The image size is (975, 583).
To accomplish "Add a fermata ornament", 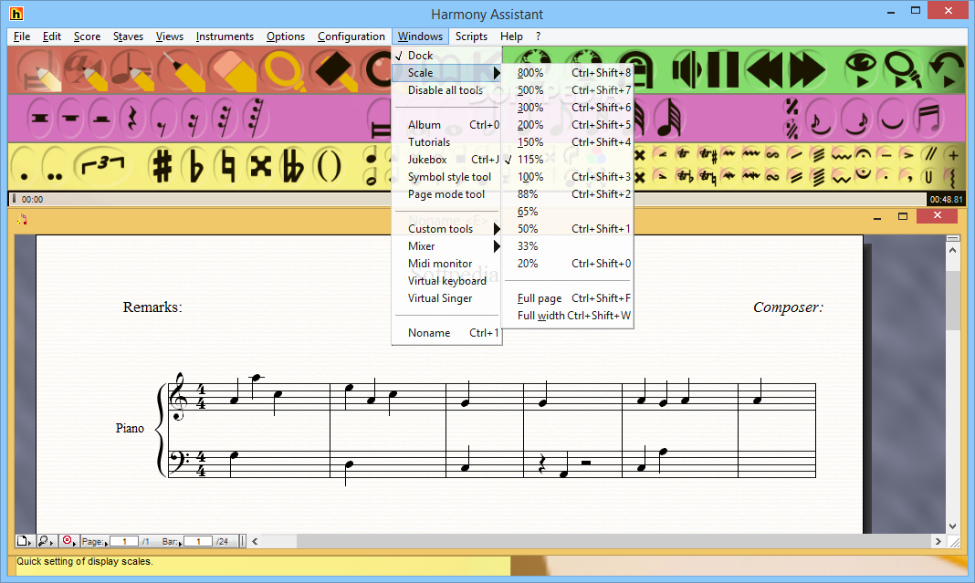I will (863, 153).
